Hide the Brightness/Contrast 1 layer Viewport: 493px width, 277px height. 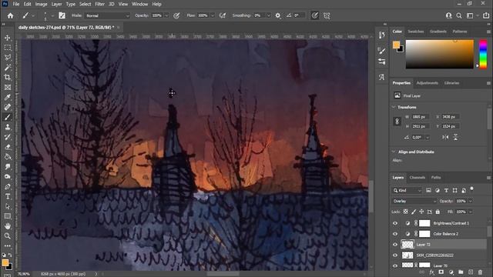[395, 223]
